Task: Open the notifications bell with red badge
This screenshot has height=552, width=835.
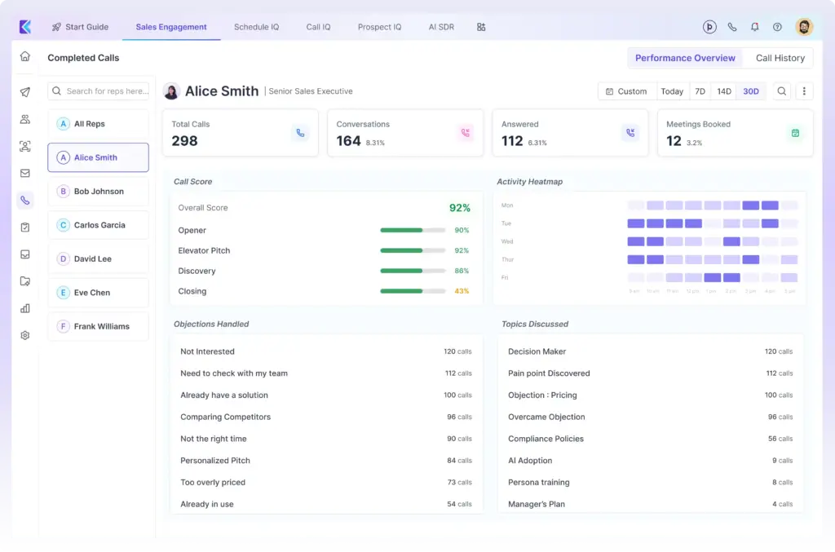Action: coord(754,26)
